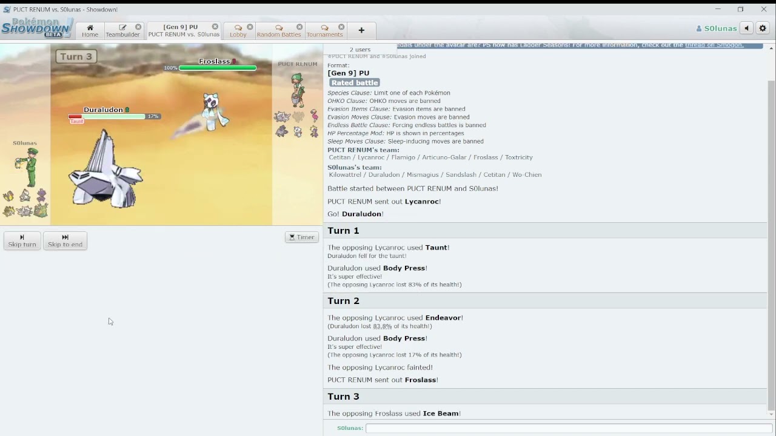Open the Lobby chat tab

click(238, 31)
